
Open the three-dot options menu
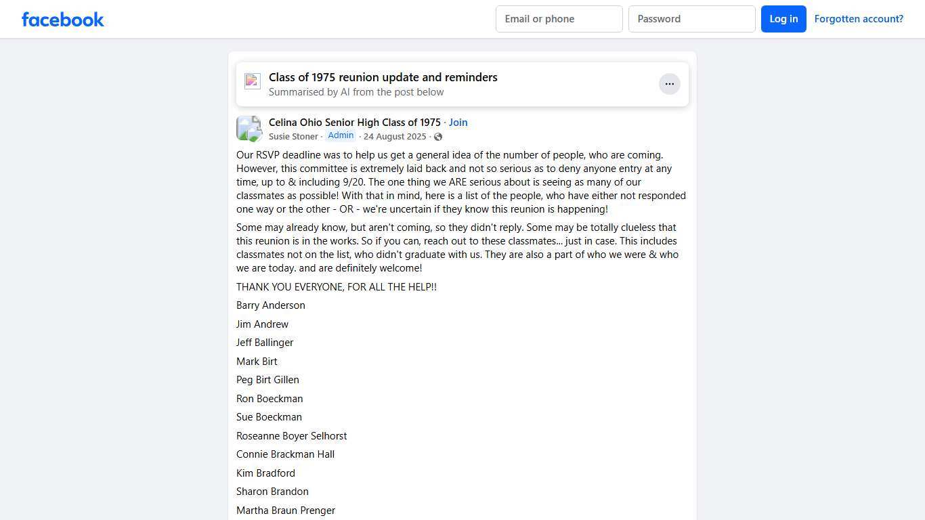pyautogui.click(x=669, y=84)
